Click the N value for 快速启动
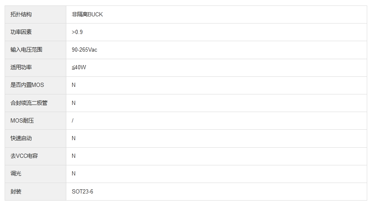371x204 pixels. coord(74,138)
